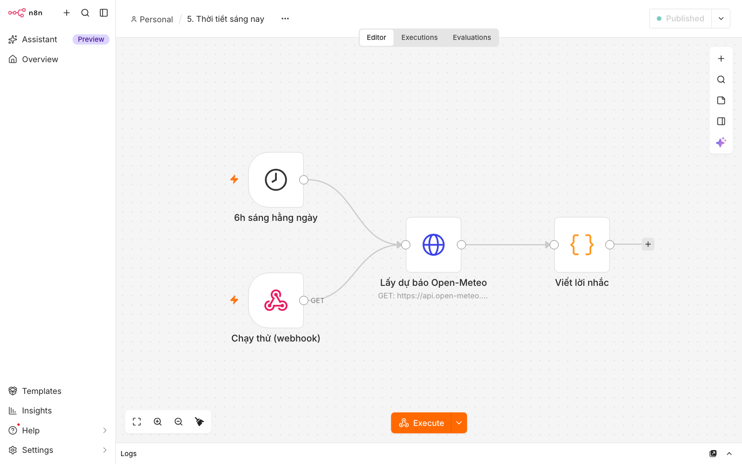Search nodes with canvas magnifier icon

click(x=721, y=80)
